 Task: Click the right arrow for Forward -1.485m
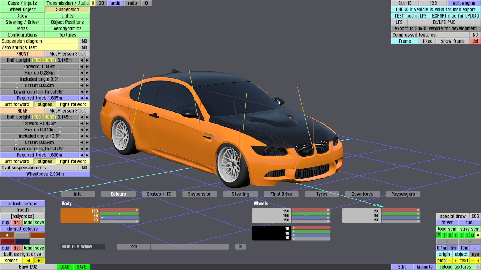[x=87, y=123]
